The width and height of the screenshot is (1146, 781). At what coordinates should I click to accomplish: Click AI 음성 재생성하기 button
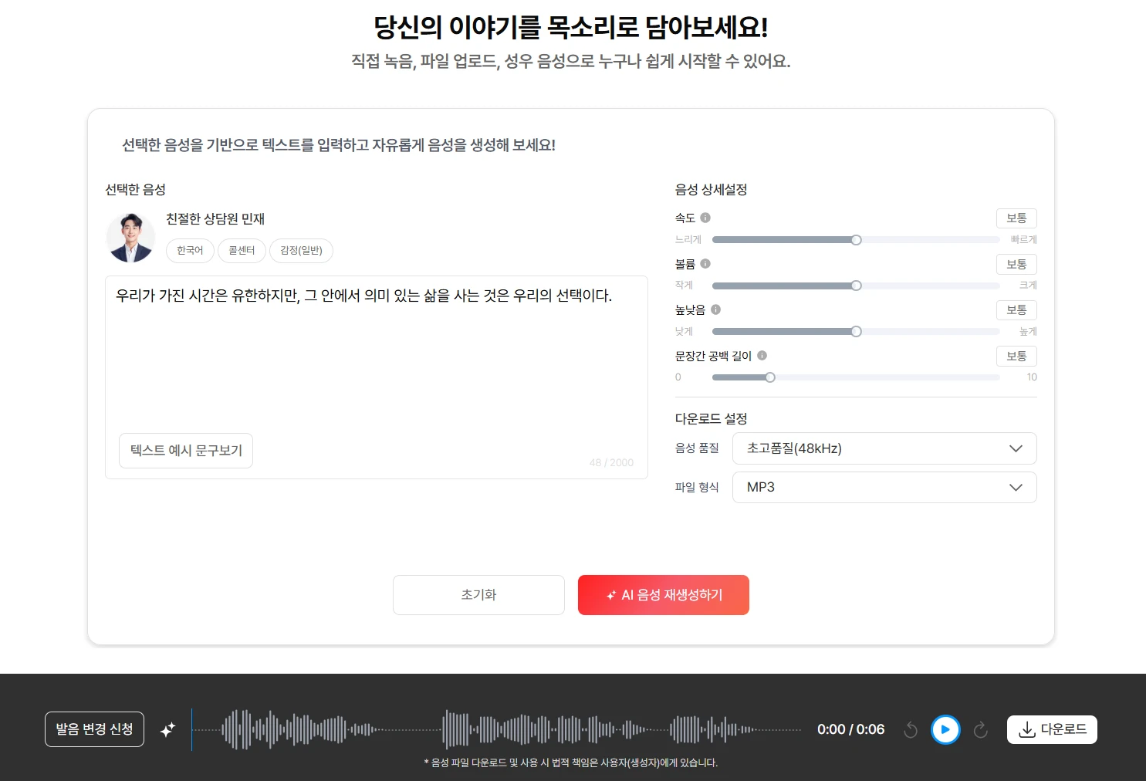(x=664, y=595)
